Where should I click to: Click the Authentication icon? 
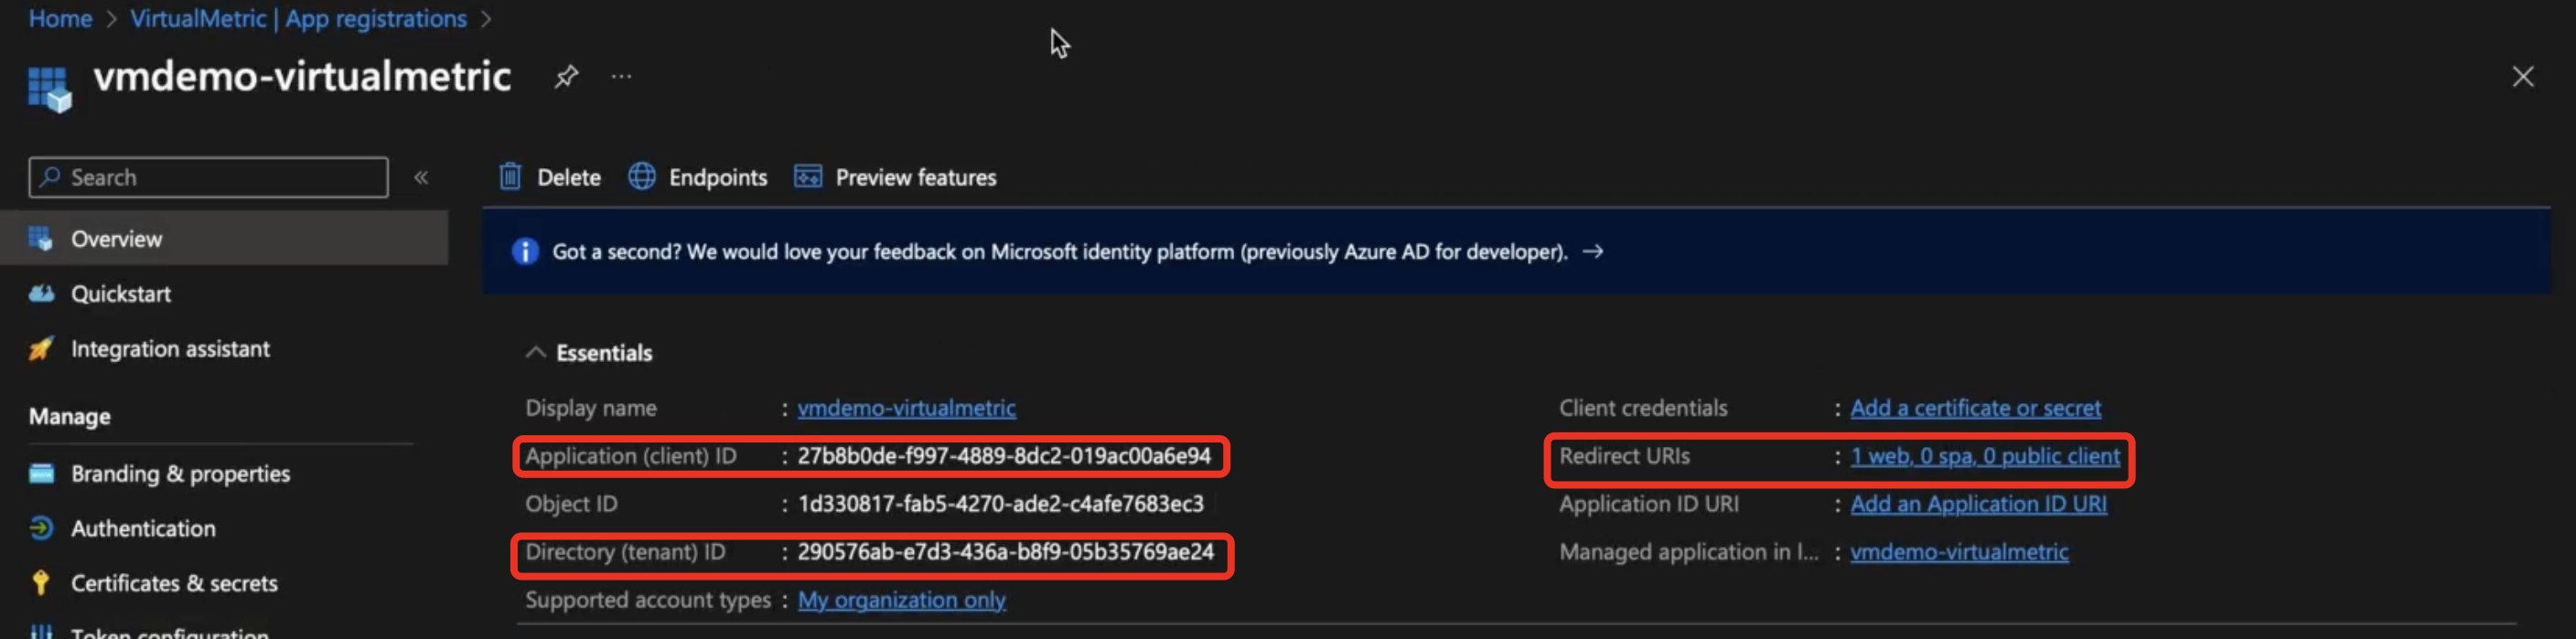coord(41,528)
